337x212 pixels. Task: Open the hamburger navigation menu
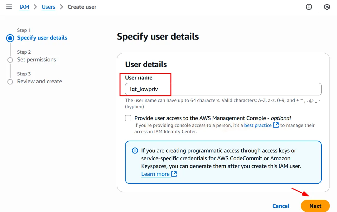[x=9, y=7]
